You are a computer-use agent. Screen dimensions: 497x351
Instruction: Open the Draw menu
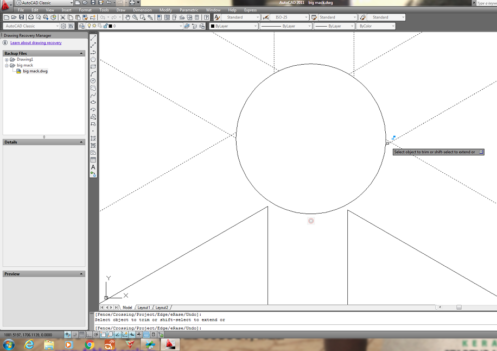(121, 10)
